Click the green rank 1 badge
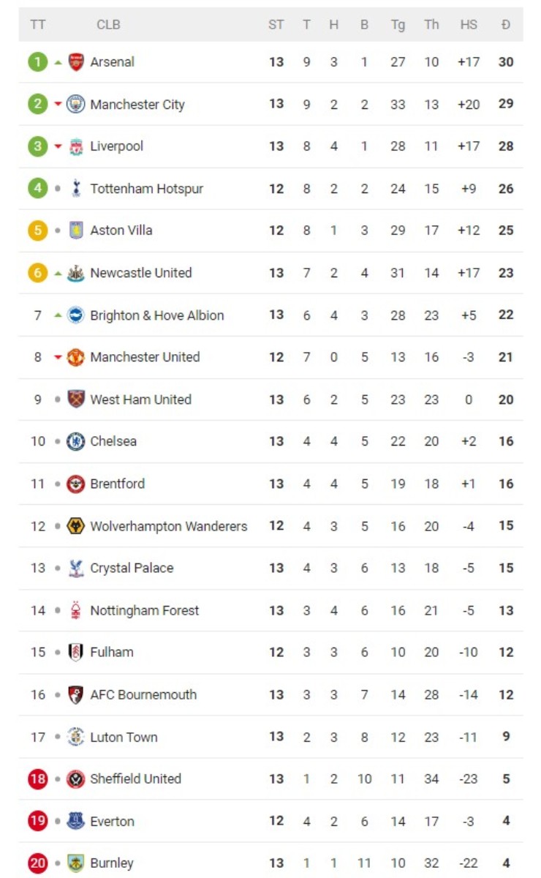 [38, 62]
